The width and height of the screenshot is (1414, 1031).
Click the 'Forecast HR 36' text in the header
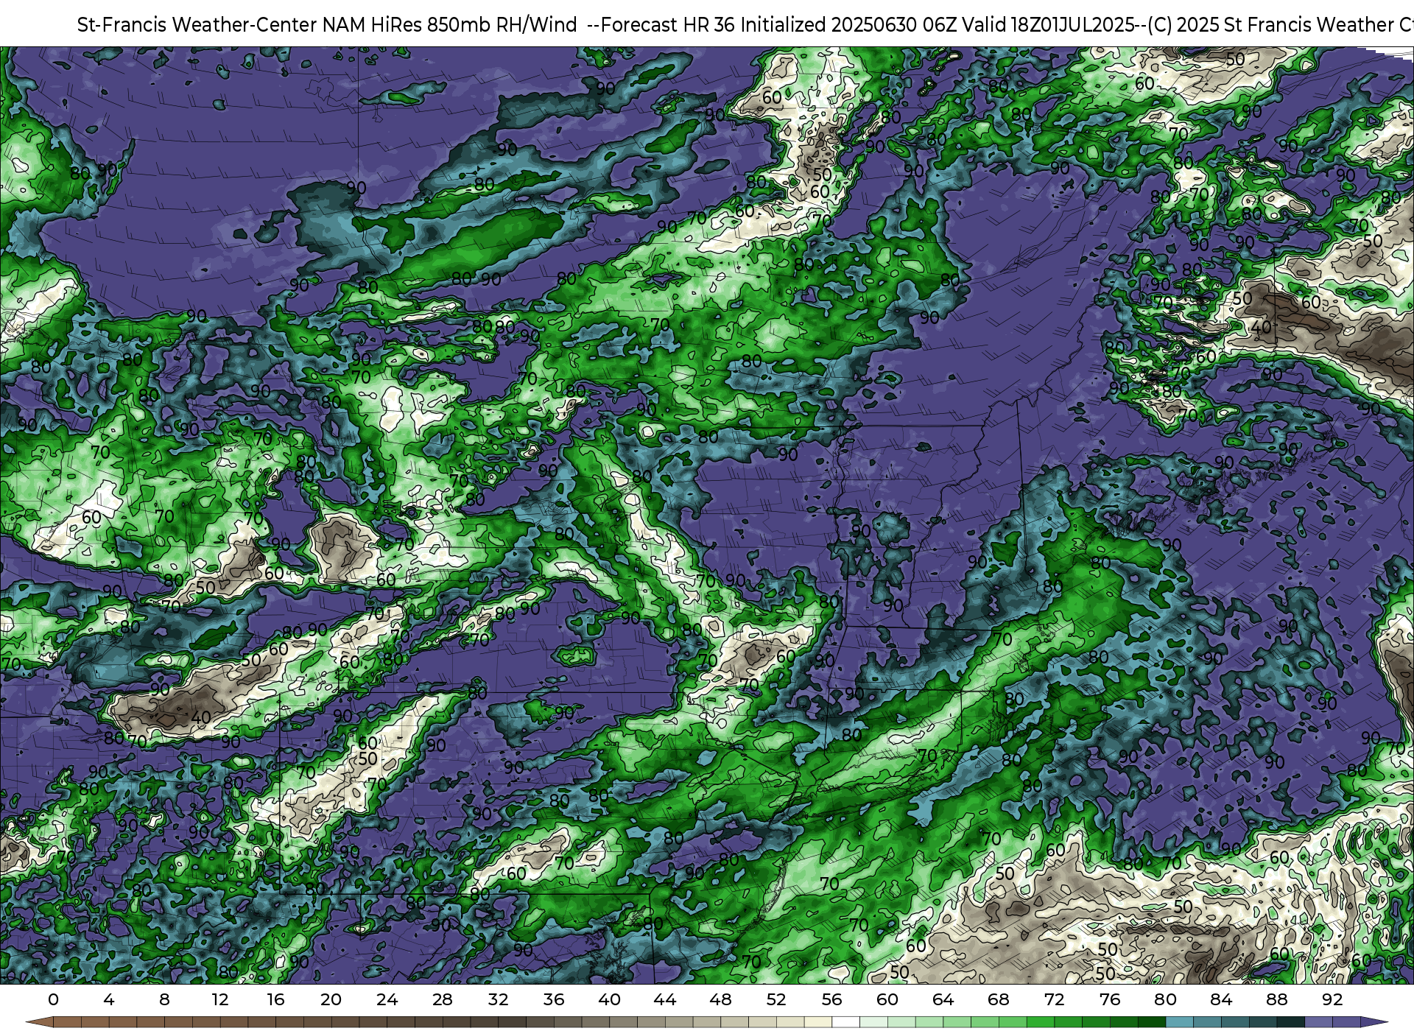[668, 25]
